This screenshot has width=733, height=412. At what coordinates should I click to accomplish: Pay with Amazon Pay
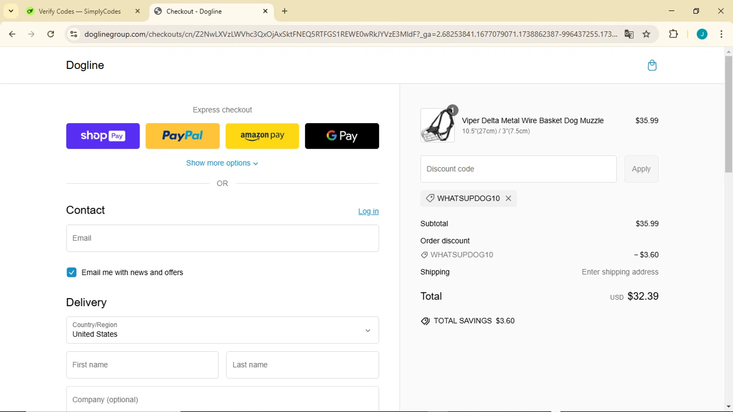click(x=262, y=136)
